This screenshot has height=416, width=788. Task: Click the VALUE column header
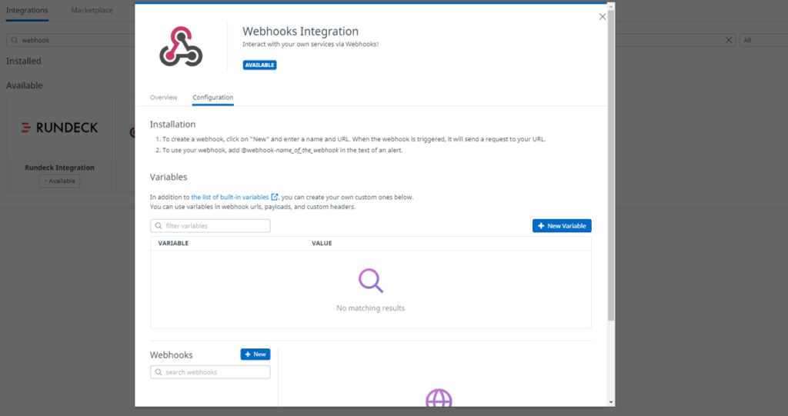(x=322, y=243)
